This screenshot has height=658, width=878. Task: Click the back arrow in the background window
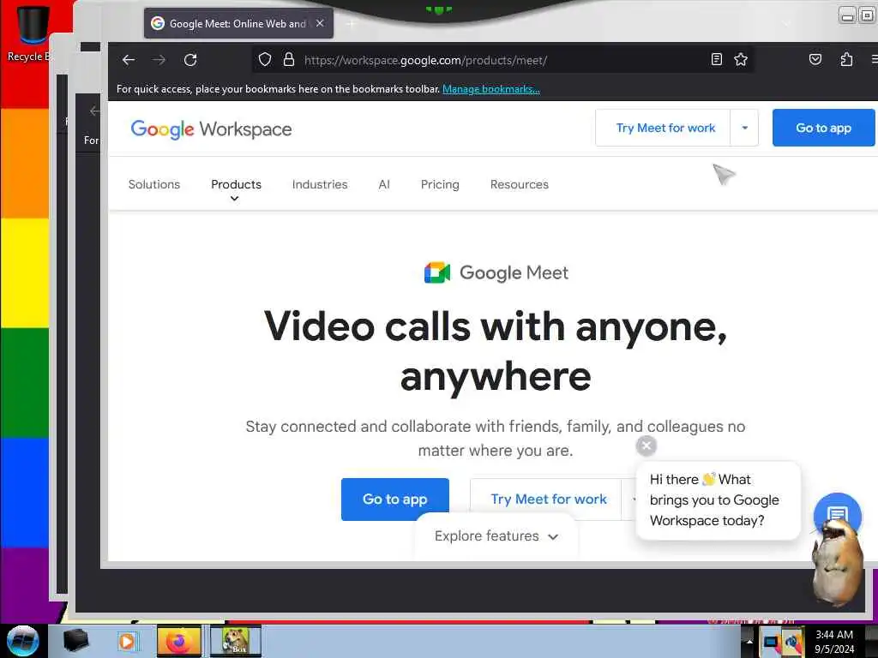tap(94, 111)
